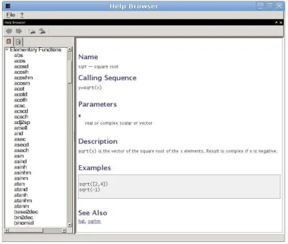Select the acosh entry in function list
The width and height of the screenshot is (288, 244).
click(21, 72)
